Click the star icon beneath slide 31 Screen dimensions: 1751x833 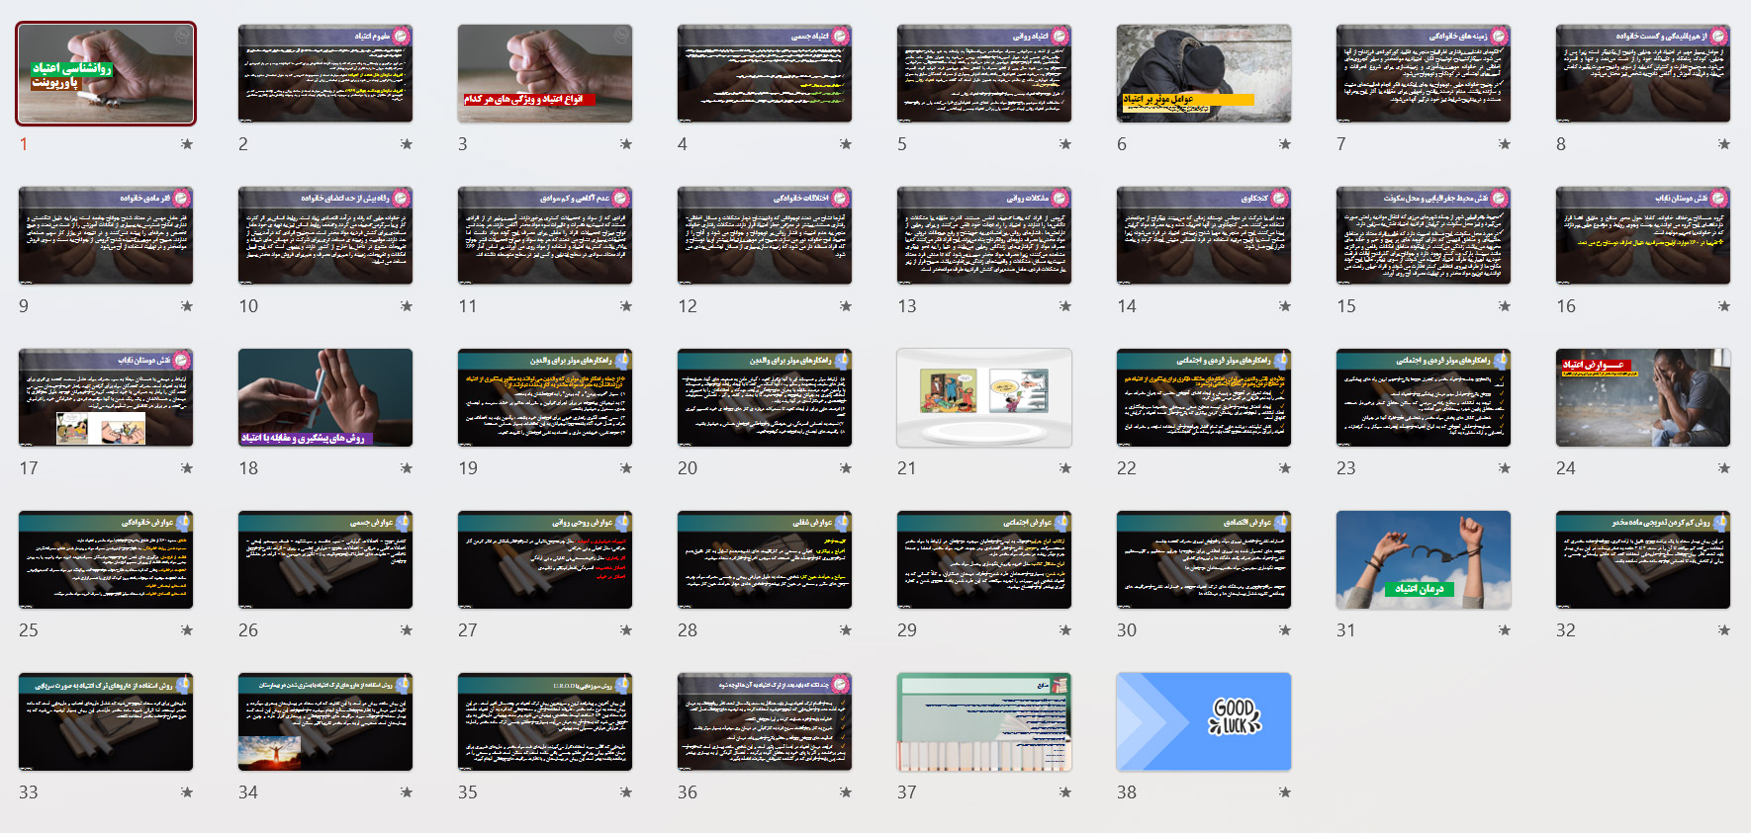[1505, 630]
